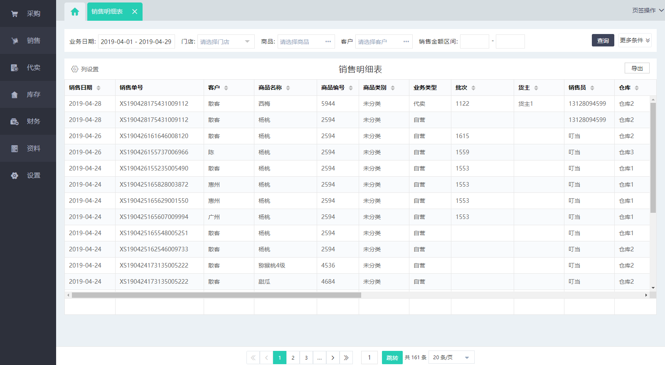Viewport: 665px width, 365px height.
Task: Select the 采购 menu item label
Action: (x=34, y=14)
